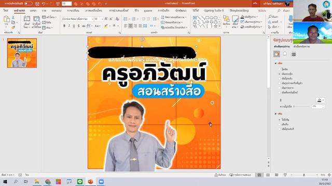Screen dimensions: 332x186
Task: Switch to Text Options tab in Format Shape pane
Action: [x=301, y=47]
